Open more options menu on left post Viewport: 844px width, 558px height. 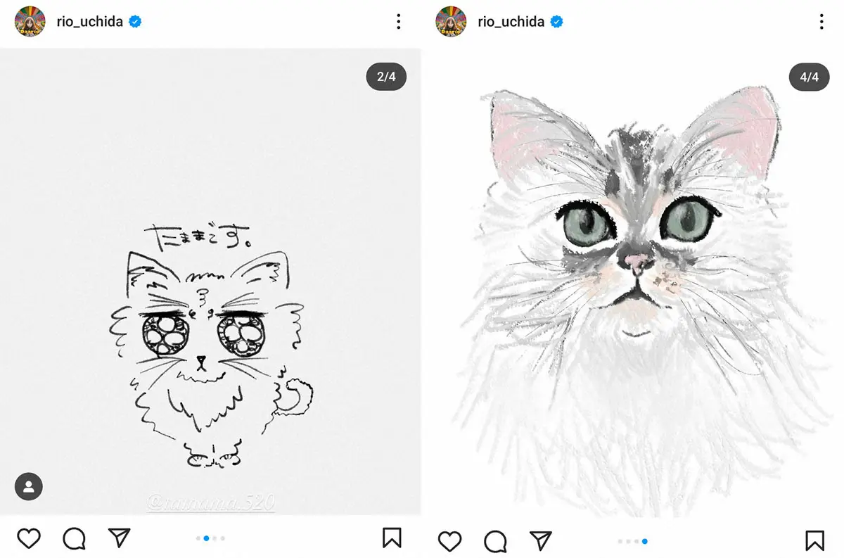pos(399,22)
